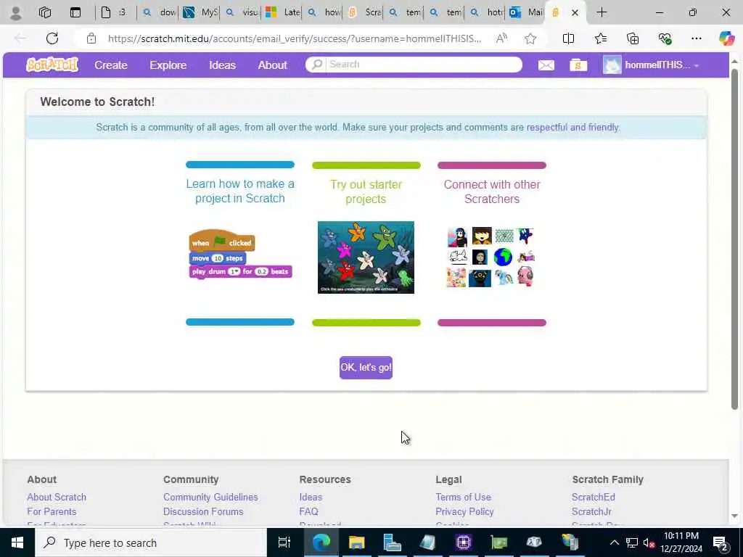The width and height of the screenshot is (743, 557).
Task: Open Task View on the taskbar
Action: point(284,542)
